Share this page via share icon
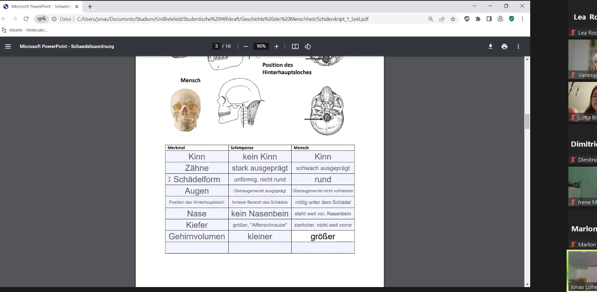The height and width of the screenshot is (292, 597). pos(442,19)
